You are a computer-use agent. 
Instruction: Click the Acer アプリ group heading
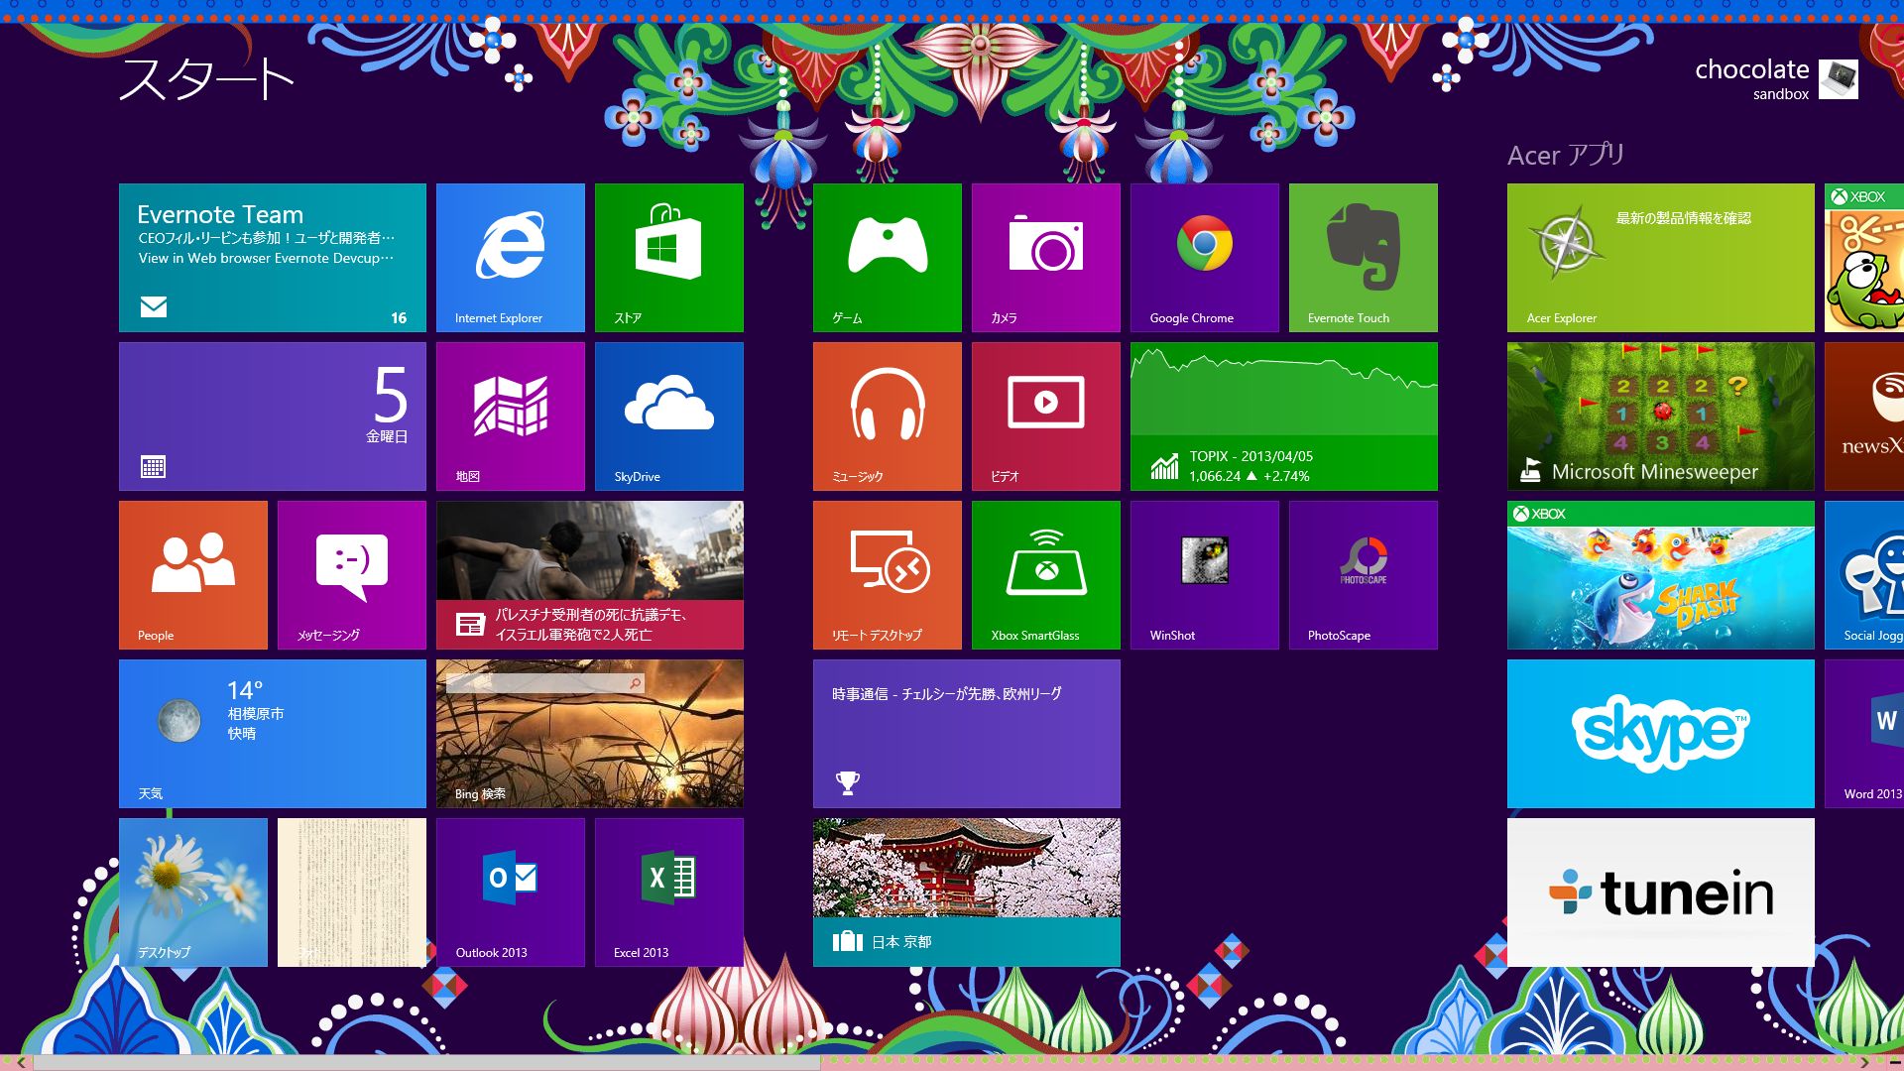(x=1565, y=155)
